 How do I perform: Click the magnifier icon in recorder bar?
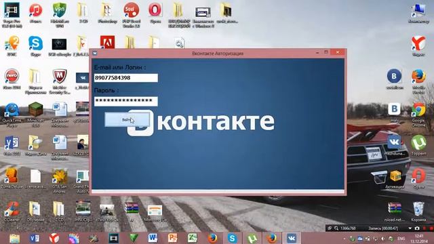coord(336,228)
